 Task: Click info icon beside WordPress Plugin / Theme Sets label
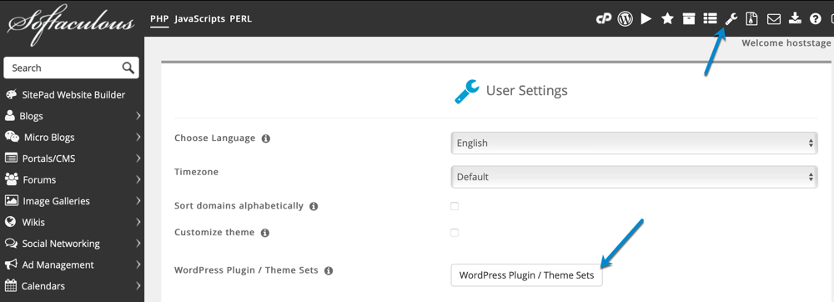329,270
